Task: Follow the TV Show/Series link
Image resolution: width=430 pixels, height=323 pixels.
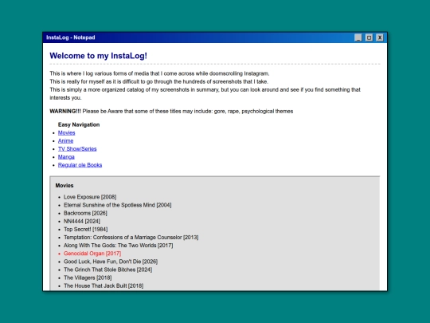Action: 77,149
